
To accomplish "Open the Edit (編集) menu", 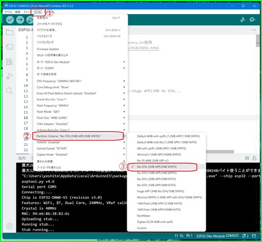I will [x=17, y=12].
